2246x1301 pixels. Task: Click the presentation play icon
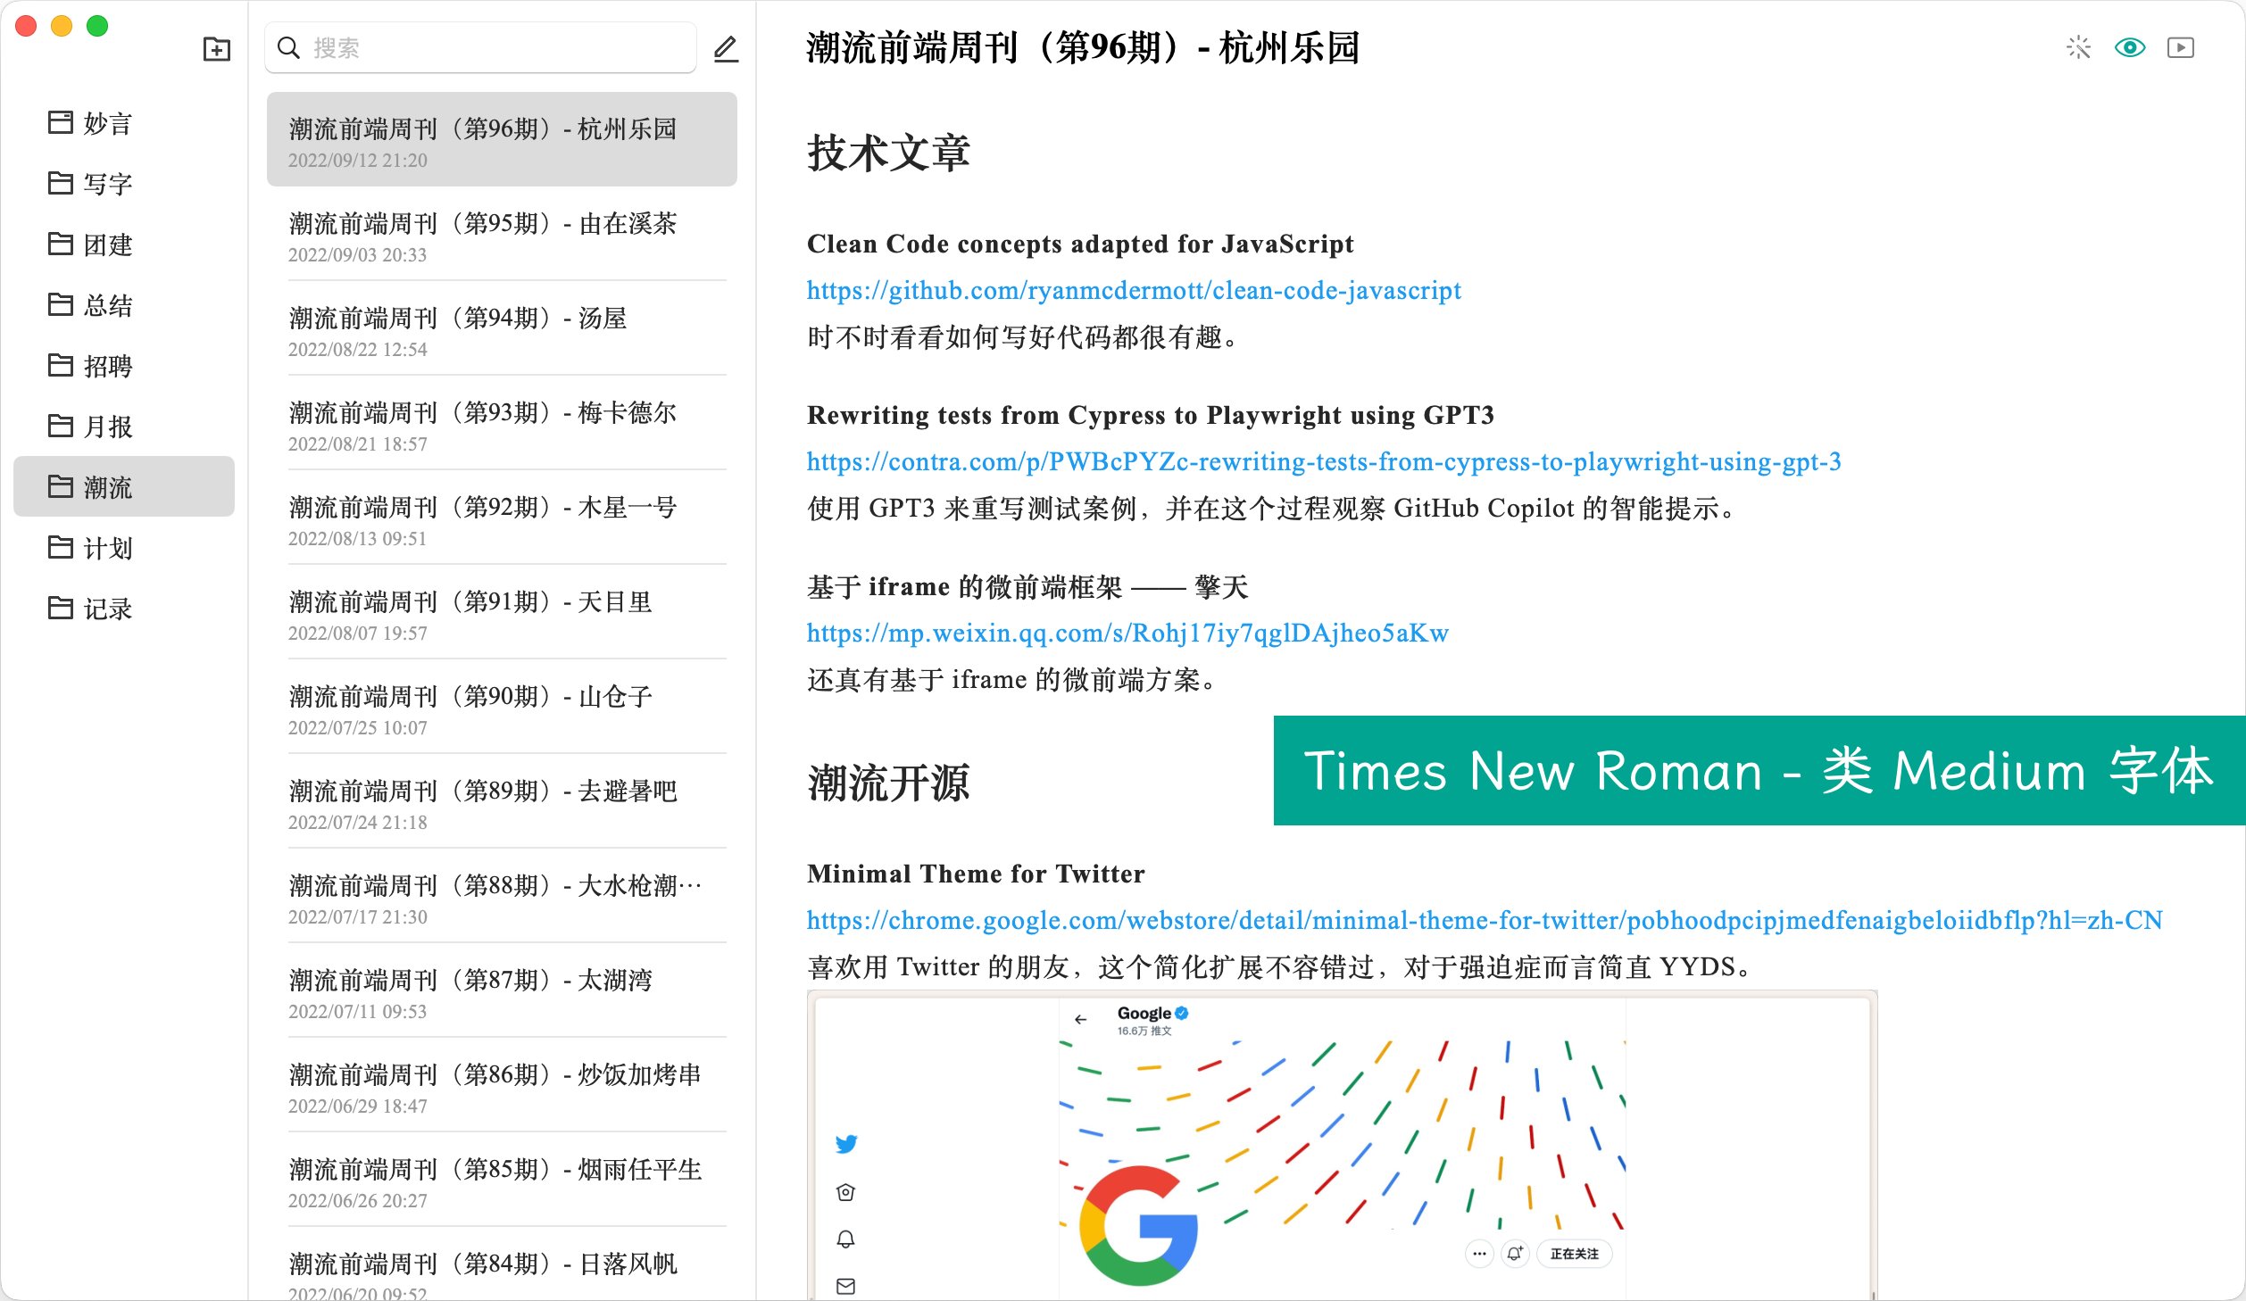tap(2180, 47)
